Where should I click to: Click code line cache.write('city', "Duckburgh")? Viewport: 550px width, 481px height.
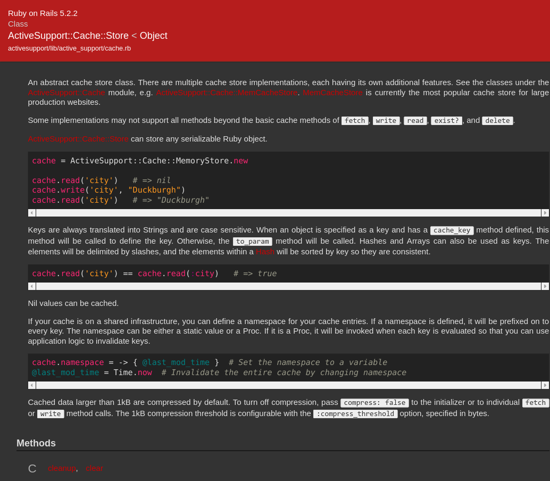(x=109, y=190)
